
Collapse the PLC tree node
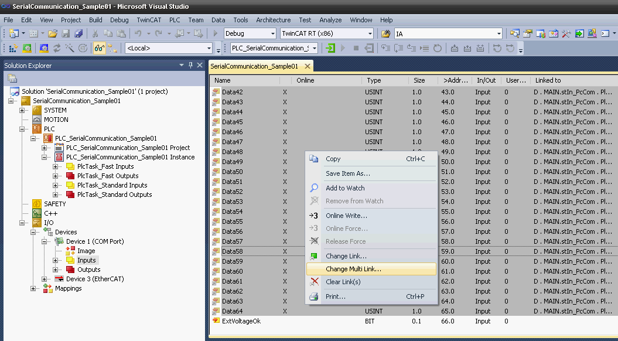tap(22, 129)
